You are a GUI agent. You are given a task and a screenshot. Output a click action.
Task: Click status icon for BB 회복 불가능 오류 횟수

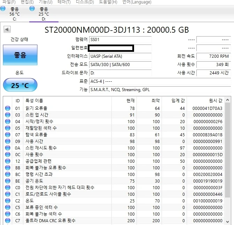(x=8, y=168)
